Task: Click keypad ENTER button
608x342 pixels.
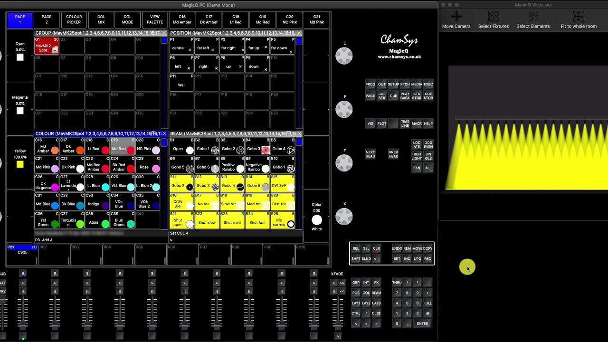Action: (x=422, y=323)
